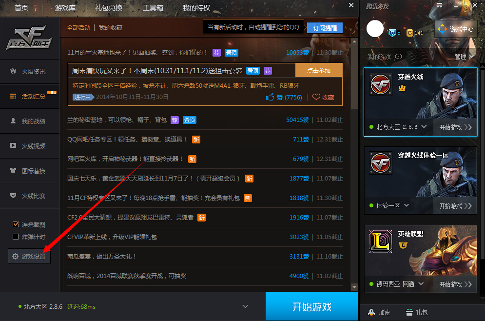This screenshot has width=485, height=321.
Task: Switch to the 礼包兑换 tab
Action: click(109, 8)
